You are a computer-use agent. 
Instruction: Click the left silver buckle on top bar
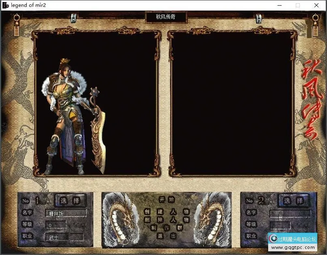coord(73,18)
